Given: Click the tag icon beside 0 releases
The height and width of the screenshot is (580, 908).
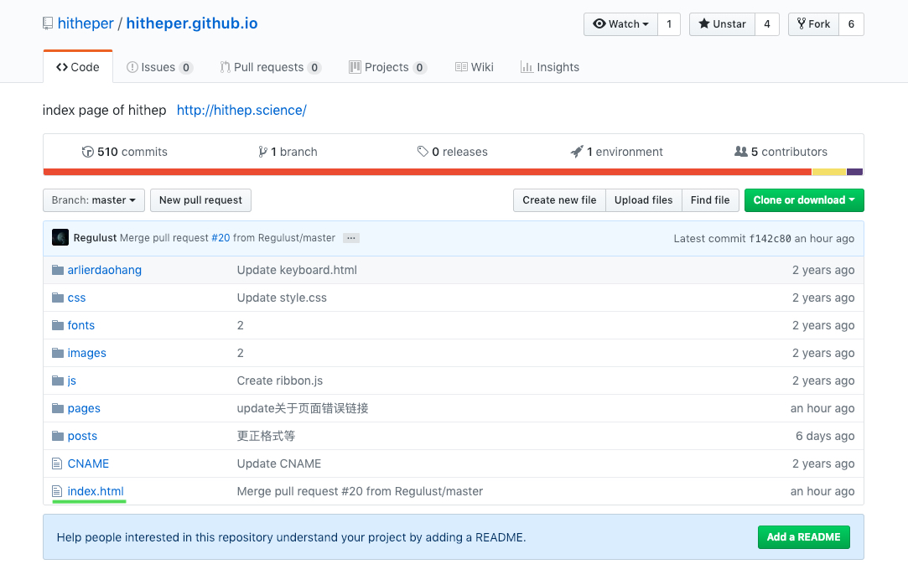Looking at the screenshot, I should tap(423, 152).
